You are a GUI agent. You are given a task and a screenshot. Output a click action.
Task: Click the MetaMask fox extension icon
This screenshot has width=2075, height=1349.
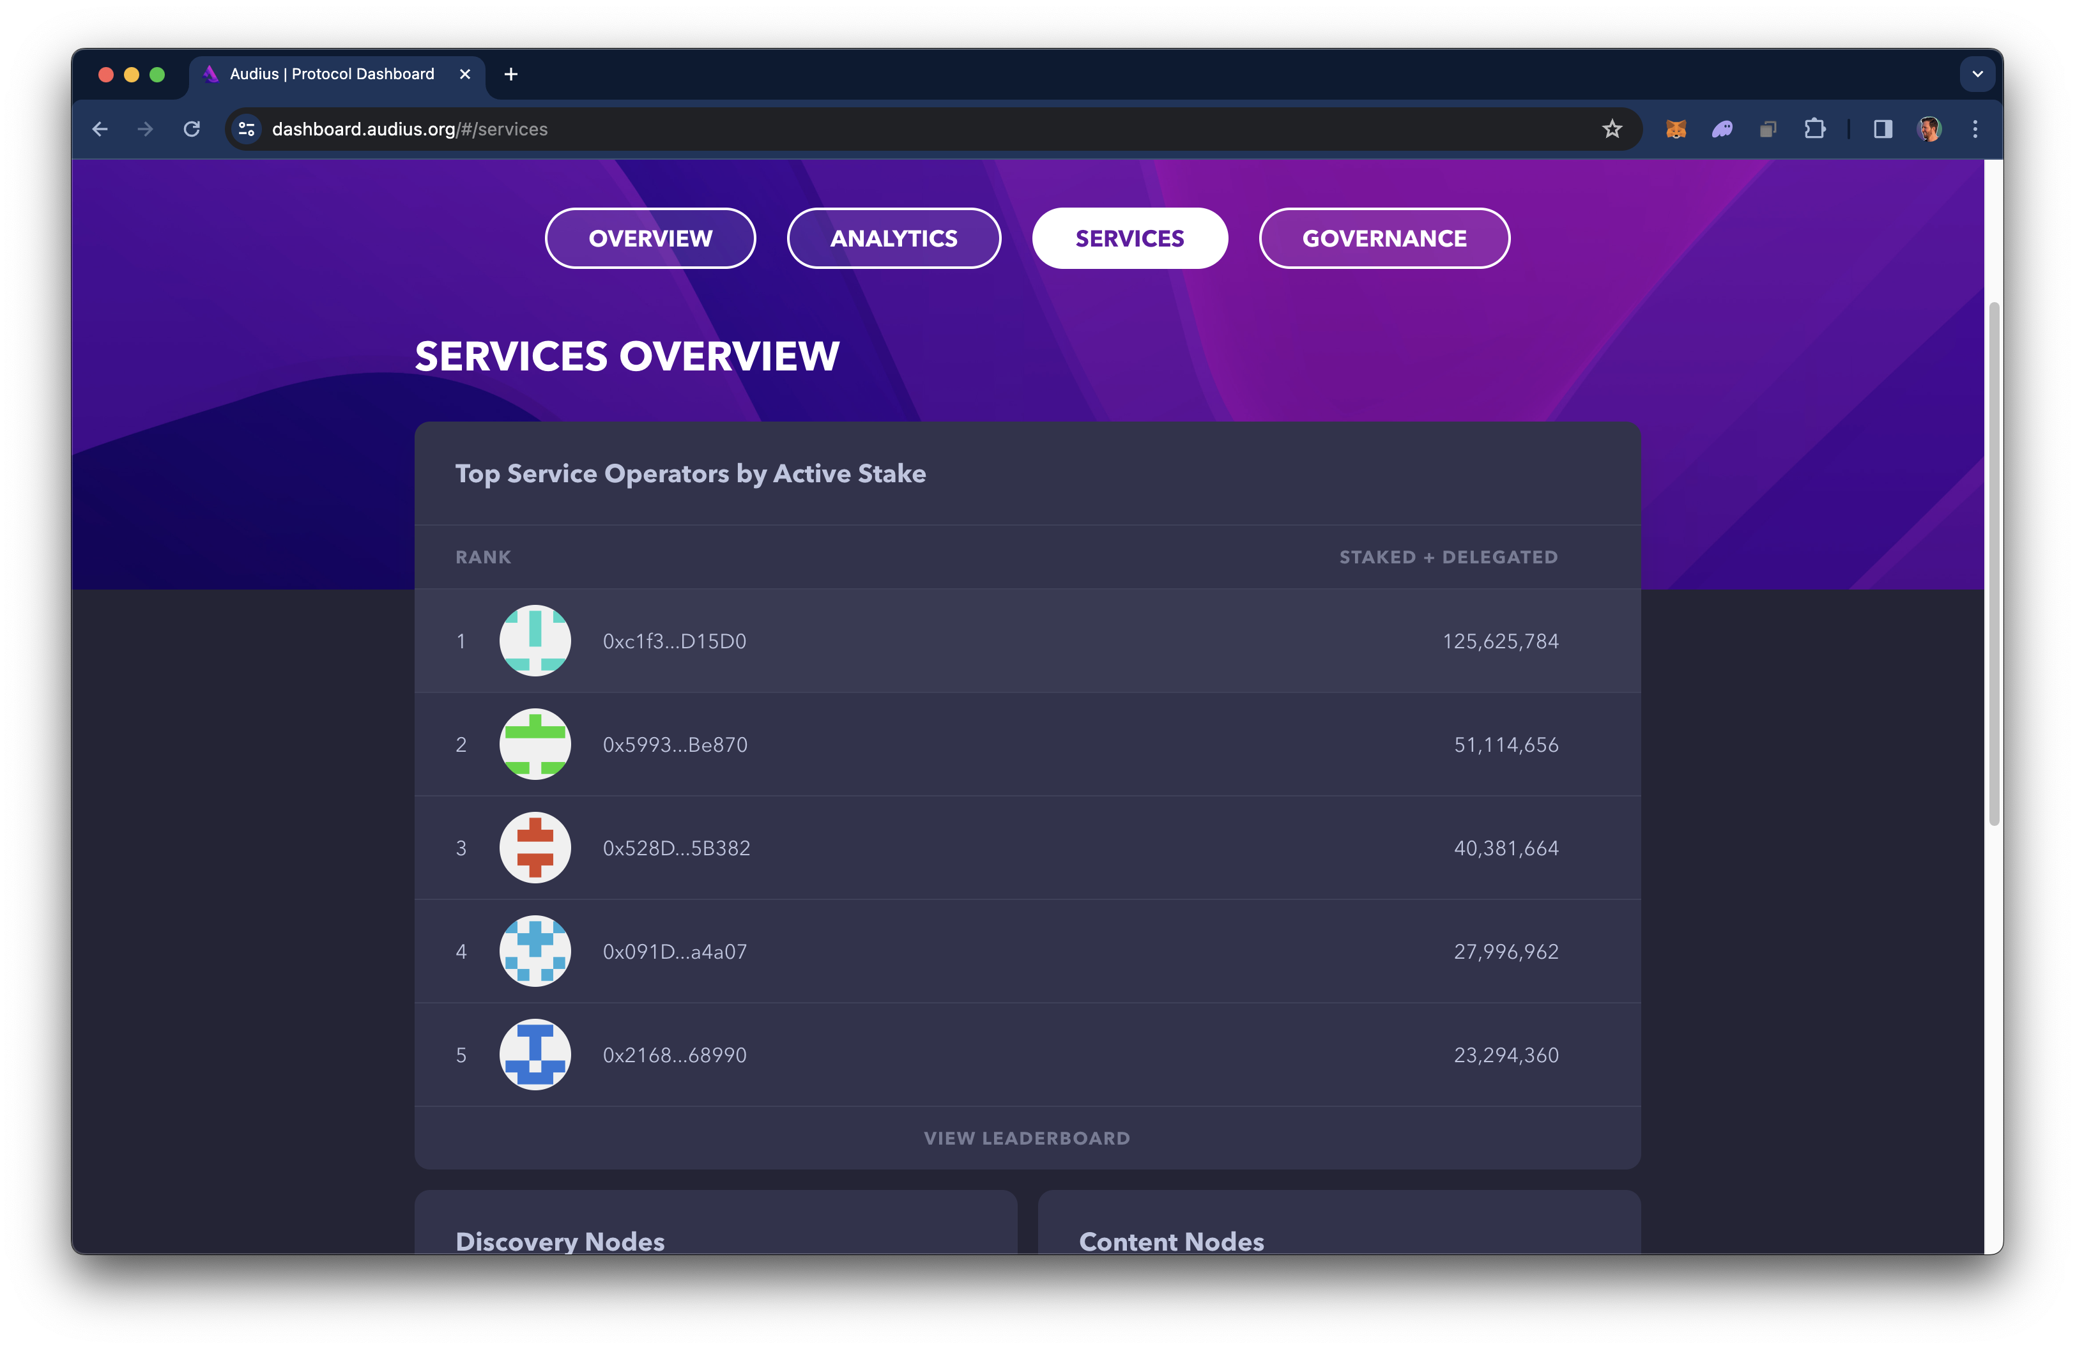[1675, 129]
